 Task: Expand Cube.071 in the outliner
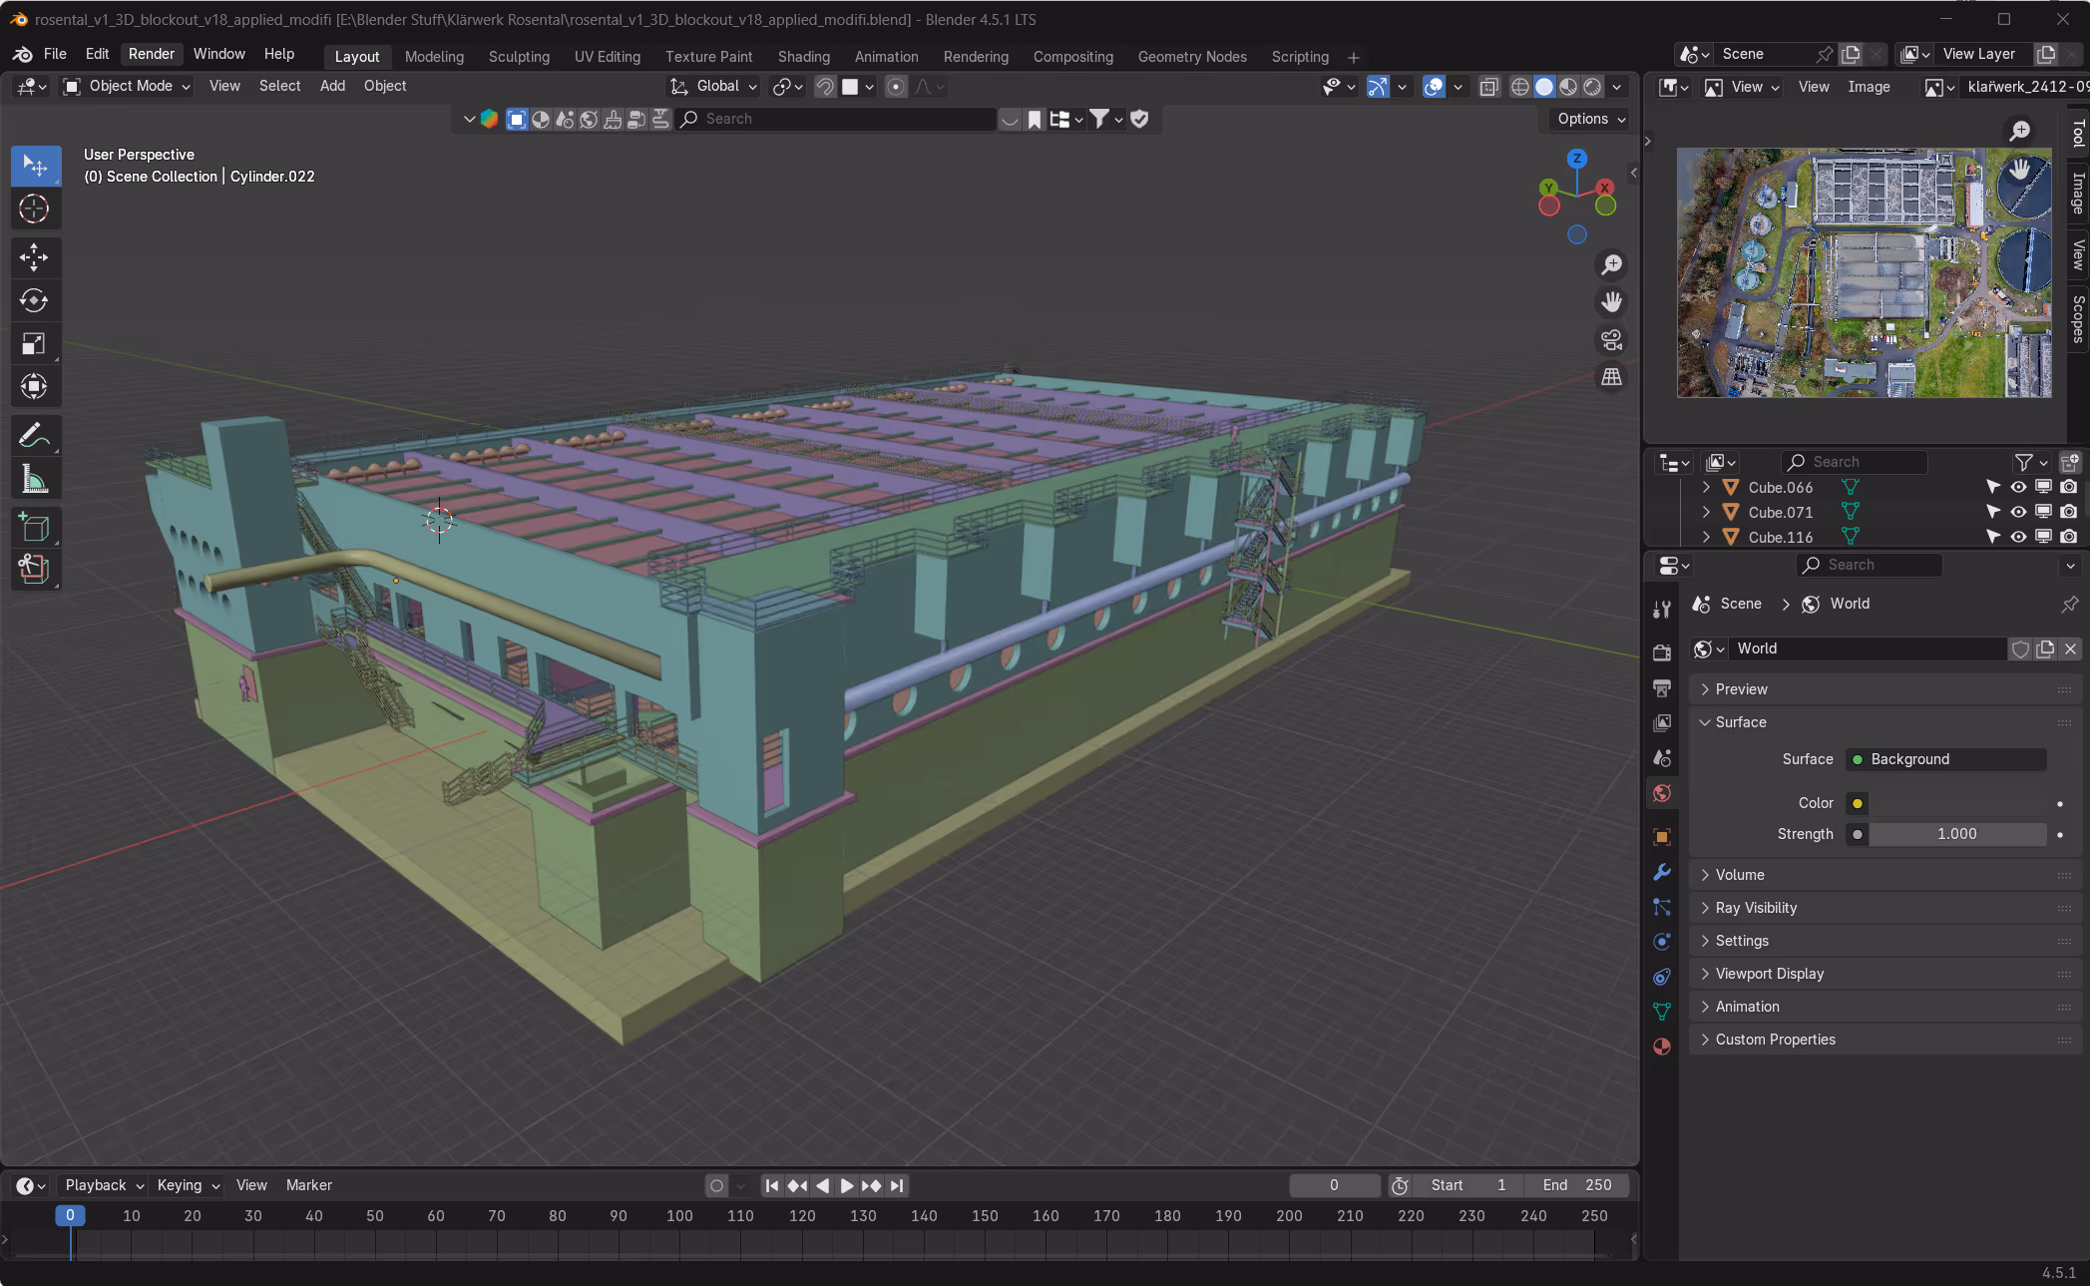click(x=1706, y=512)
